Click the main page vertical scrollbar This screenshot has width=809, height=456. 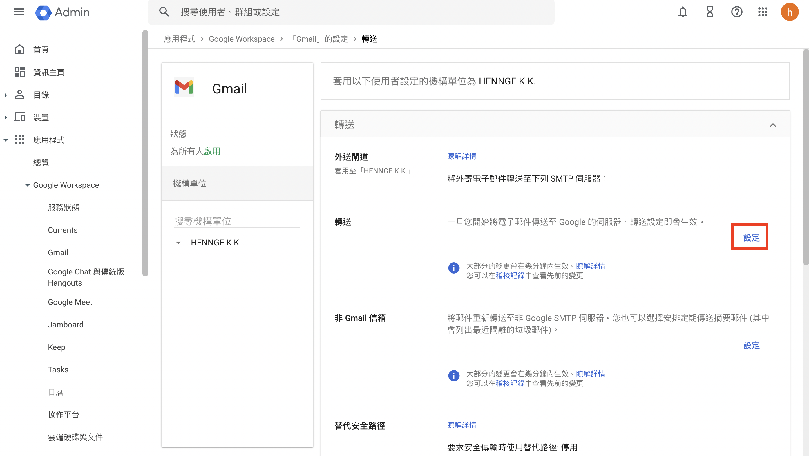(x=806, y=157)
